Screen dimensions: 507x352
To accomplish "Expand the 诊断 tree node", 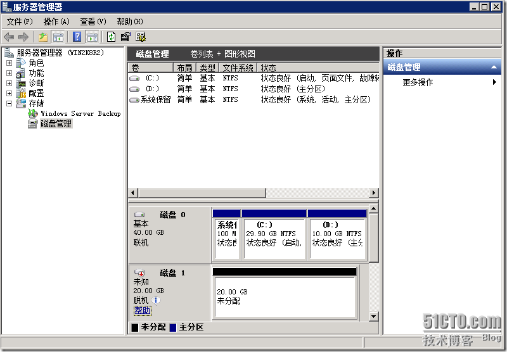I will [9, 84].
